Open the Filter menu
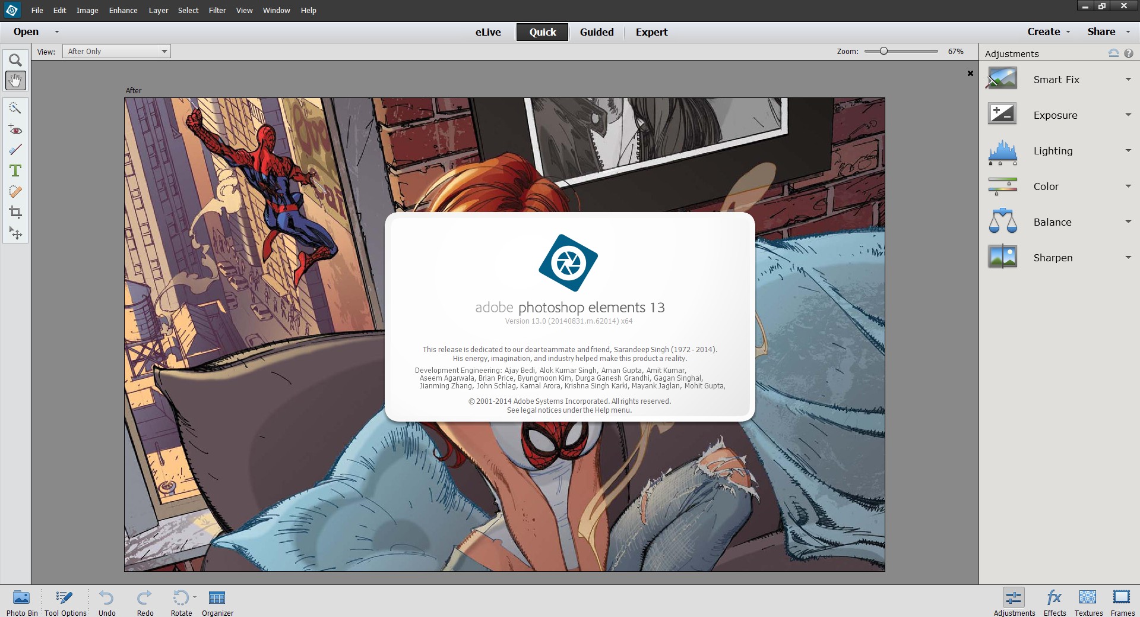 pos(217,11)
